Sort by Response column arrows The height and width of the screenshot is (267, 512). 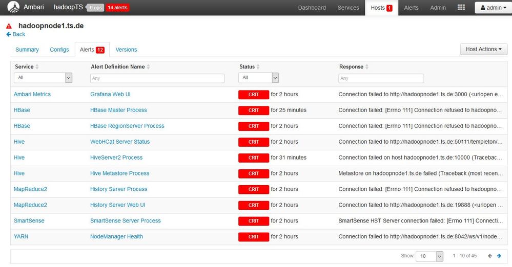click(x=366, y=66)
